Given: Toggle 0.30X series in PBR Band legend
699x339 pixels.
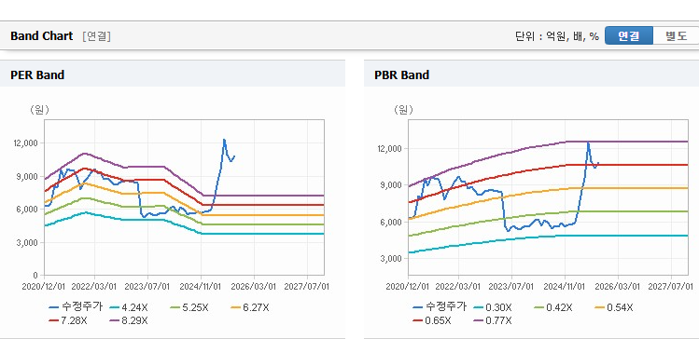Looking at the screenshot, I should (x=493, y=307).
